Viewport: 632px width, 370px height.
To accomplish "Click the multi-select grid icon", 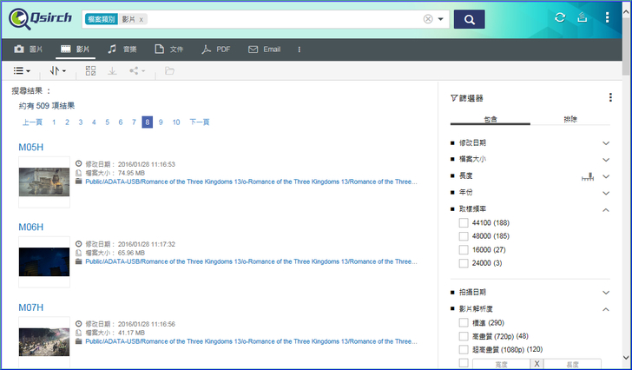I will coord(91,70).
